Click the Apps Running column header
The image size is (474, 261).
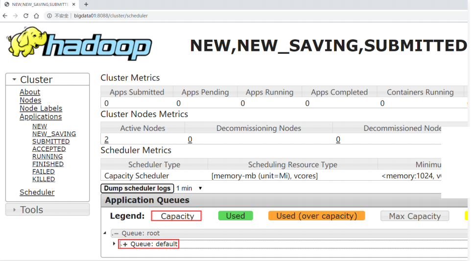click(x=270, y=92)
